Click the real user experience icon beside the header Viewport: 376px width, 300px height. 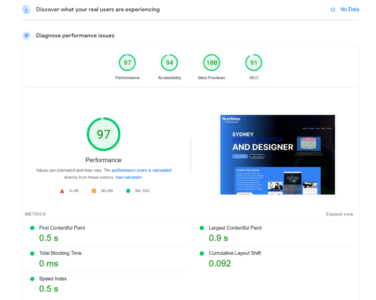pyautogui.click(x=26, y=9)
